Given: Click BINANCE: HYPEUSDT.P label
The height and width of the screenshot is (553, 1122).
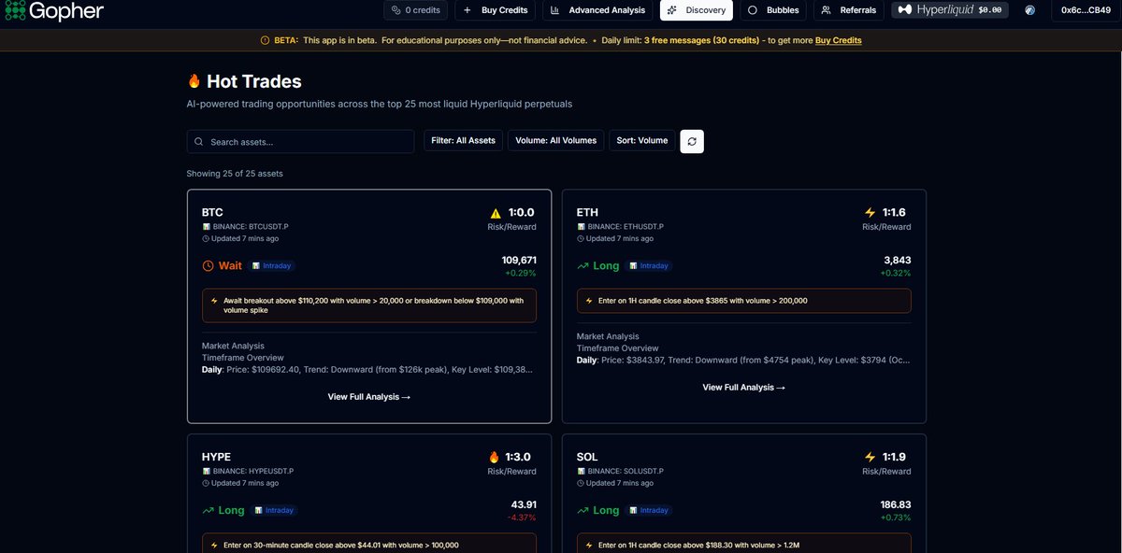Looking at the screenshot, I should coord(253,472).
